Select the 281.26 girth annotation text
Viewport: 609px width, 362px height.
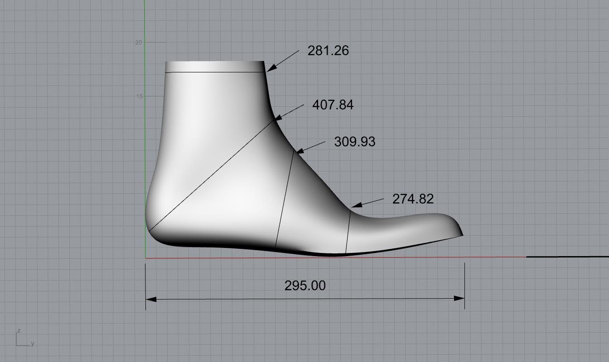[x=328, y=51]
